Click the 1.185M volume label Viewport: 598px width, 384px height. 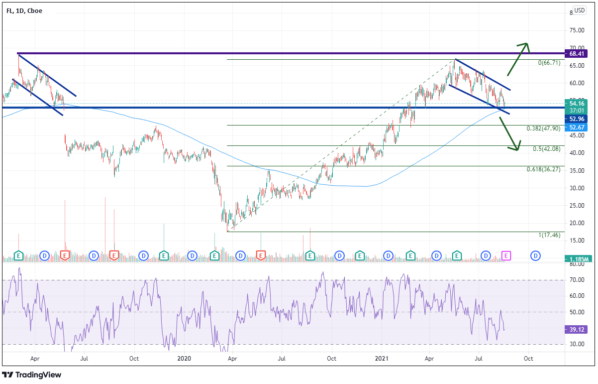click(580, 259)
